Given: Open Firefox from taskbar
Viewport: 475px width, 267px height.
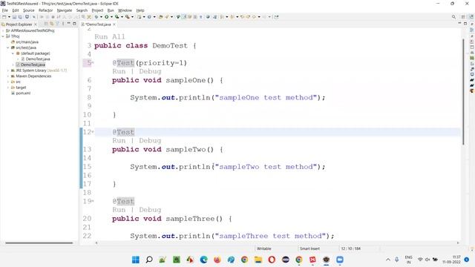Looking at the screenshot, I should click(x=217, y=260).
